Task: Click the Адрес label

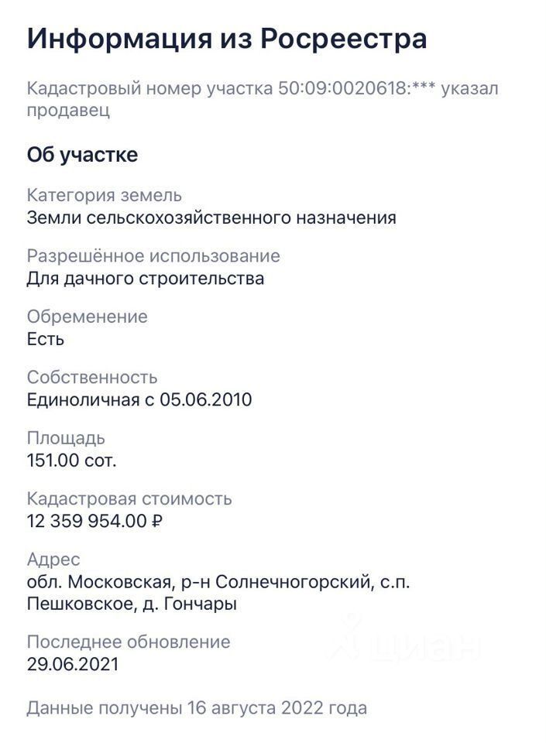Action: (53, 560)
